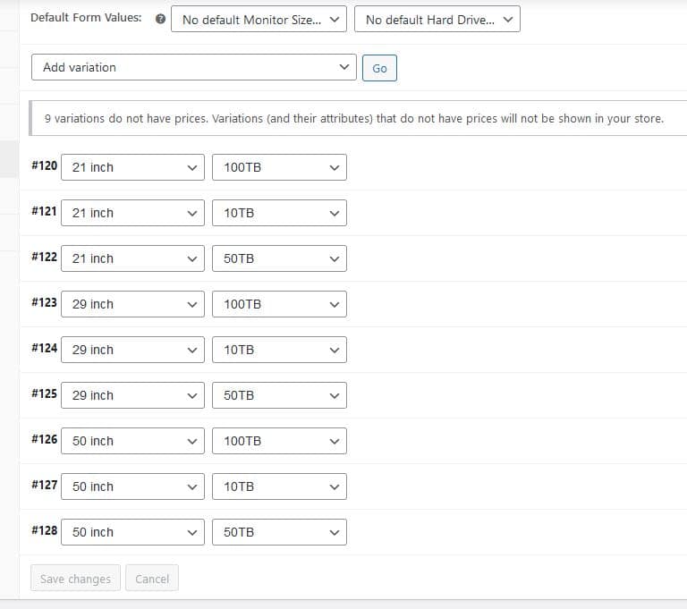687x609 pixels.
Task: Open hard drive dropdown for variation #122
Action: point(279,258)
